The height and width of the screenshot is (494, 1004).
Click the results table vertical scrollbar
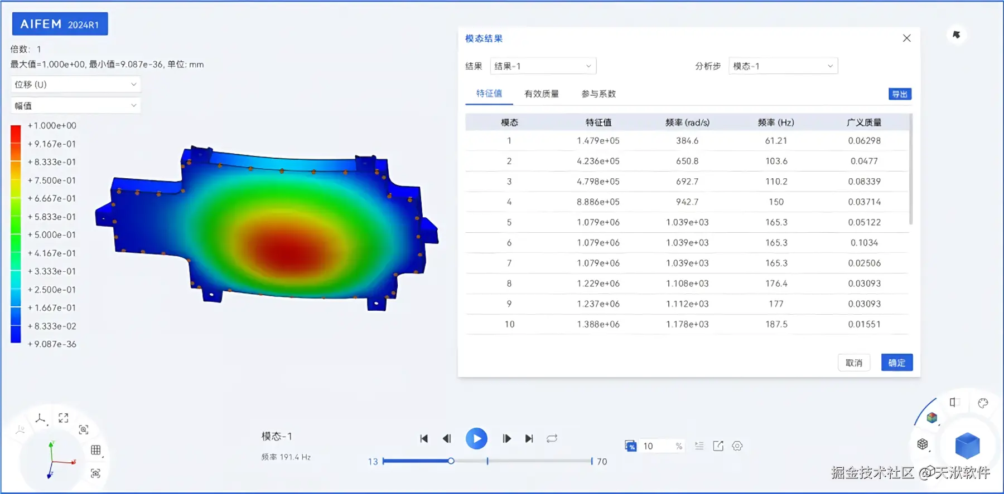pos(910,169)
